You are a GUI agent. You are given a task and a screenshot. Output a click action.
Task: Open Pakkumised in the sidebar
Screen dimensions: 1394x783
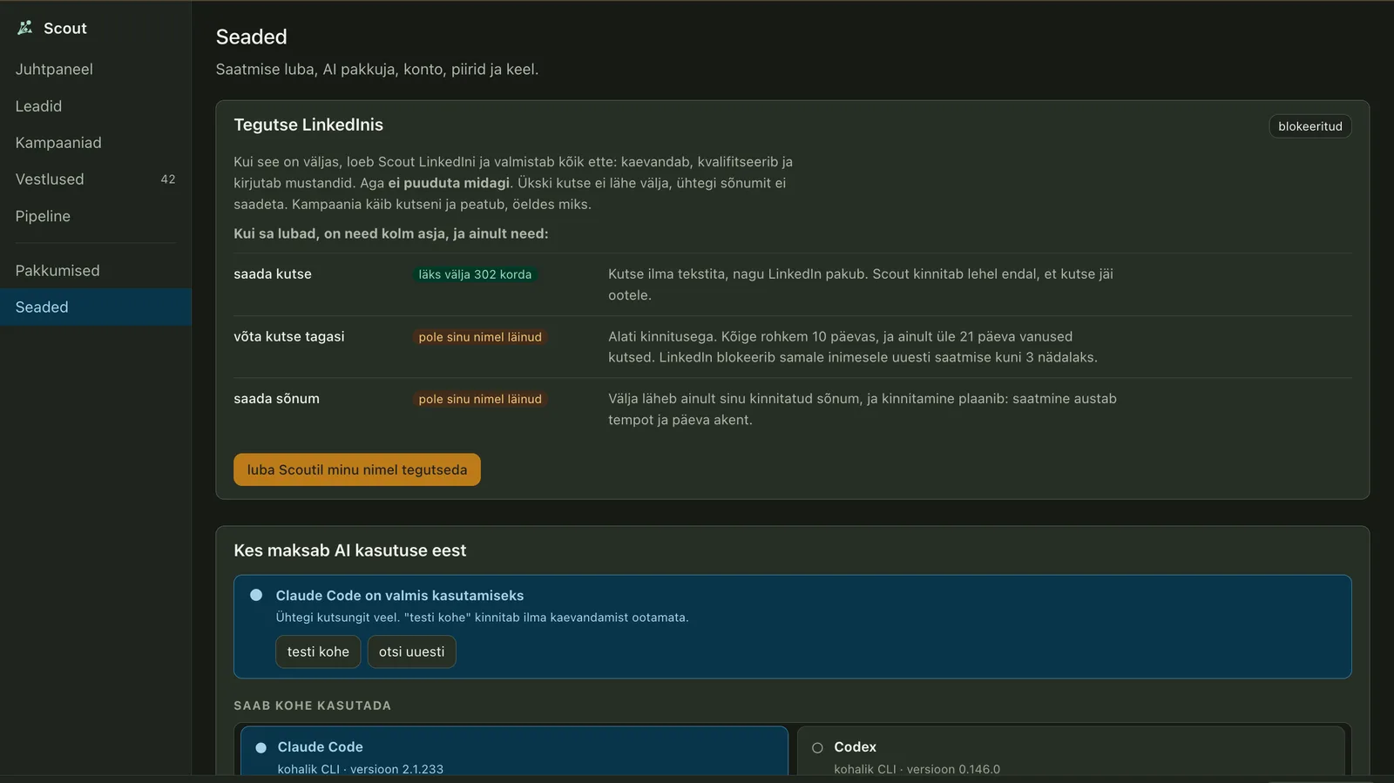click(x=96, y=271)
